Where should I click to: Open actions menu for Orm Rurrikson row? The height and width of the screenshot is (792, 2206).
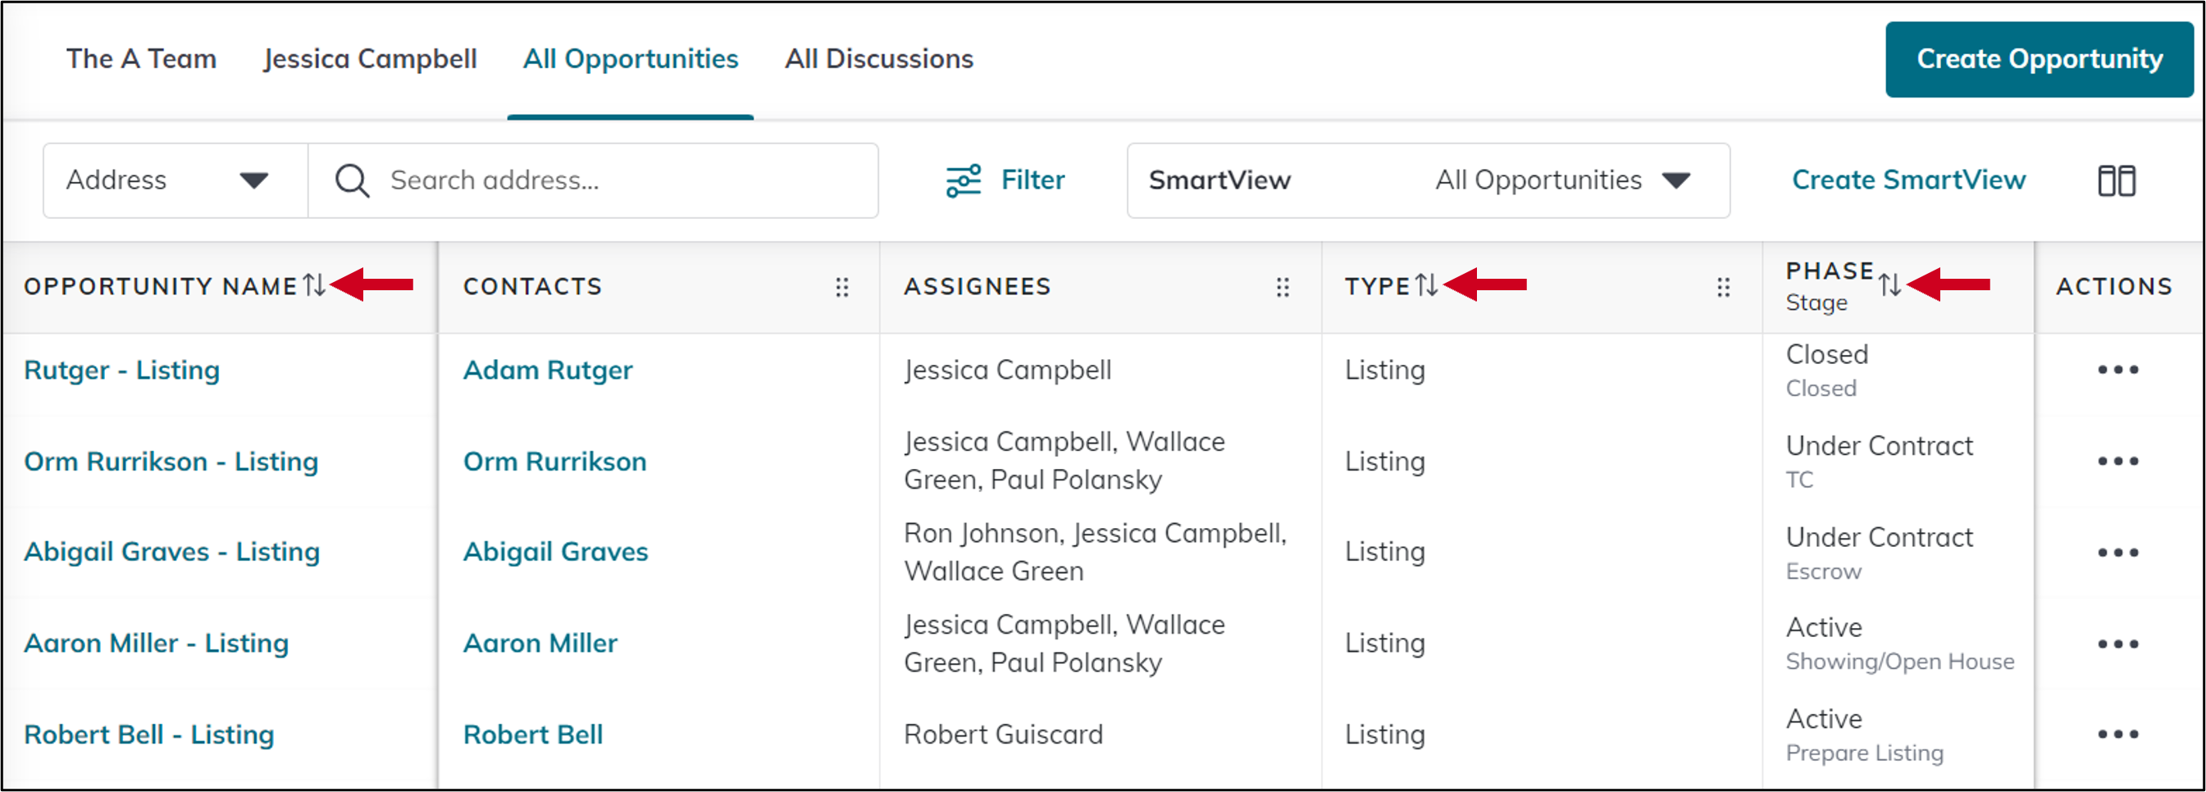click(2117, 462)
